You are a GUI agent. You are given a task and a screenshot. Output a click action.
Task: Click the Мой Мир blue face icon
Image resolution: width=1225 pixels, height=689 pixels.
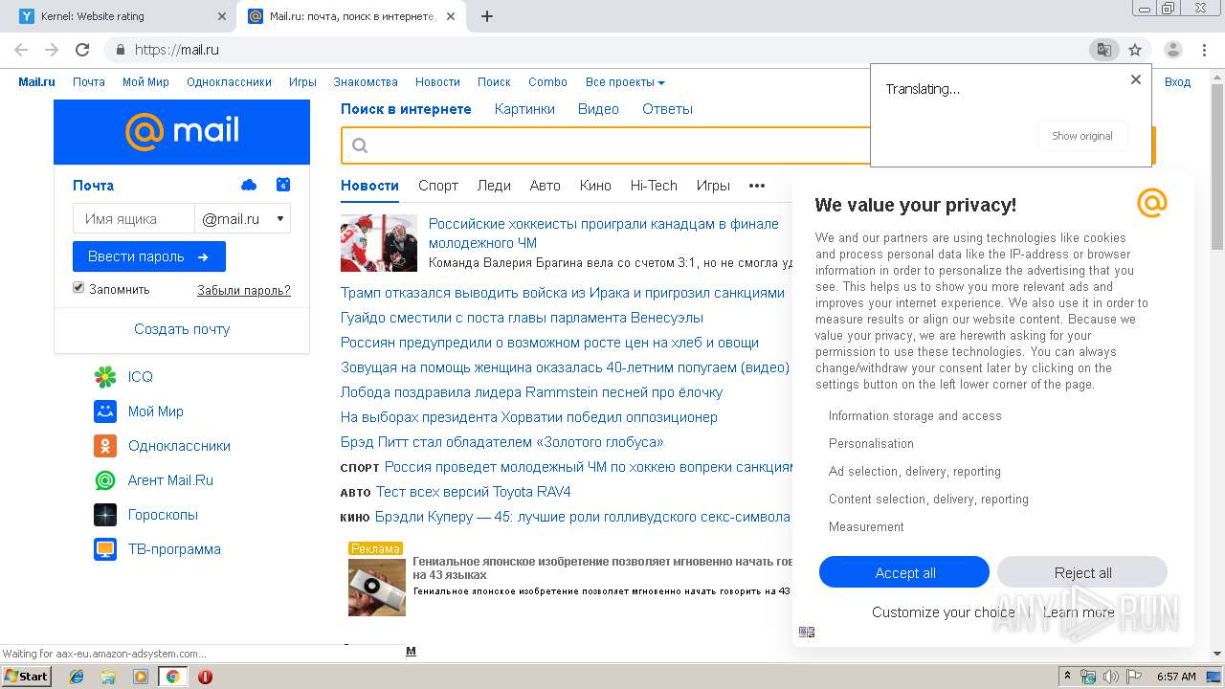[105, 411]
